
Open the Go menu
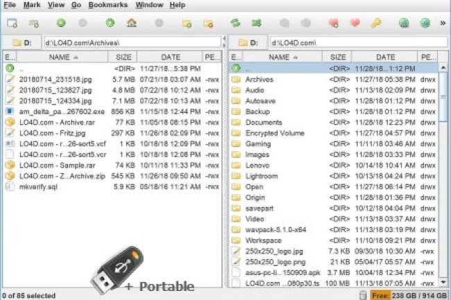click(x=76, y=5)
